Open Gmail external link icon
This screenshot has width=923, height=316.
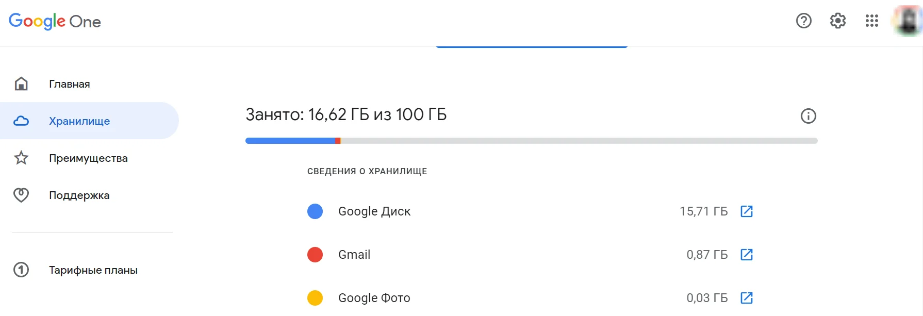tap(747, 255)
